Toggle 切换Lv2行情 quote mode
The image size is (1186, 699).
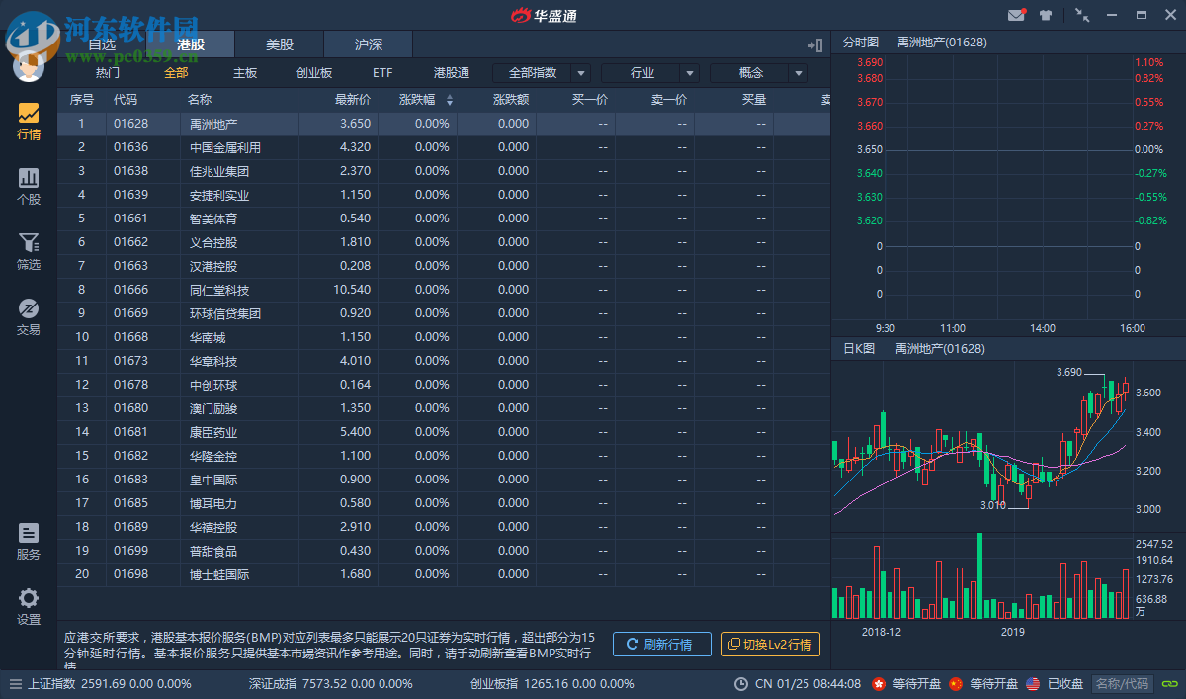click(773, 644)
